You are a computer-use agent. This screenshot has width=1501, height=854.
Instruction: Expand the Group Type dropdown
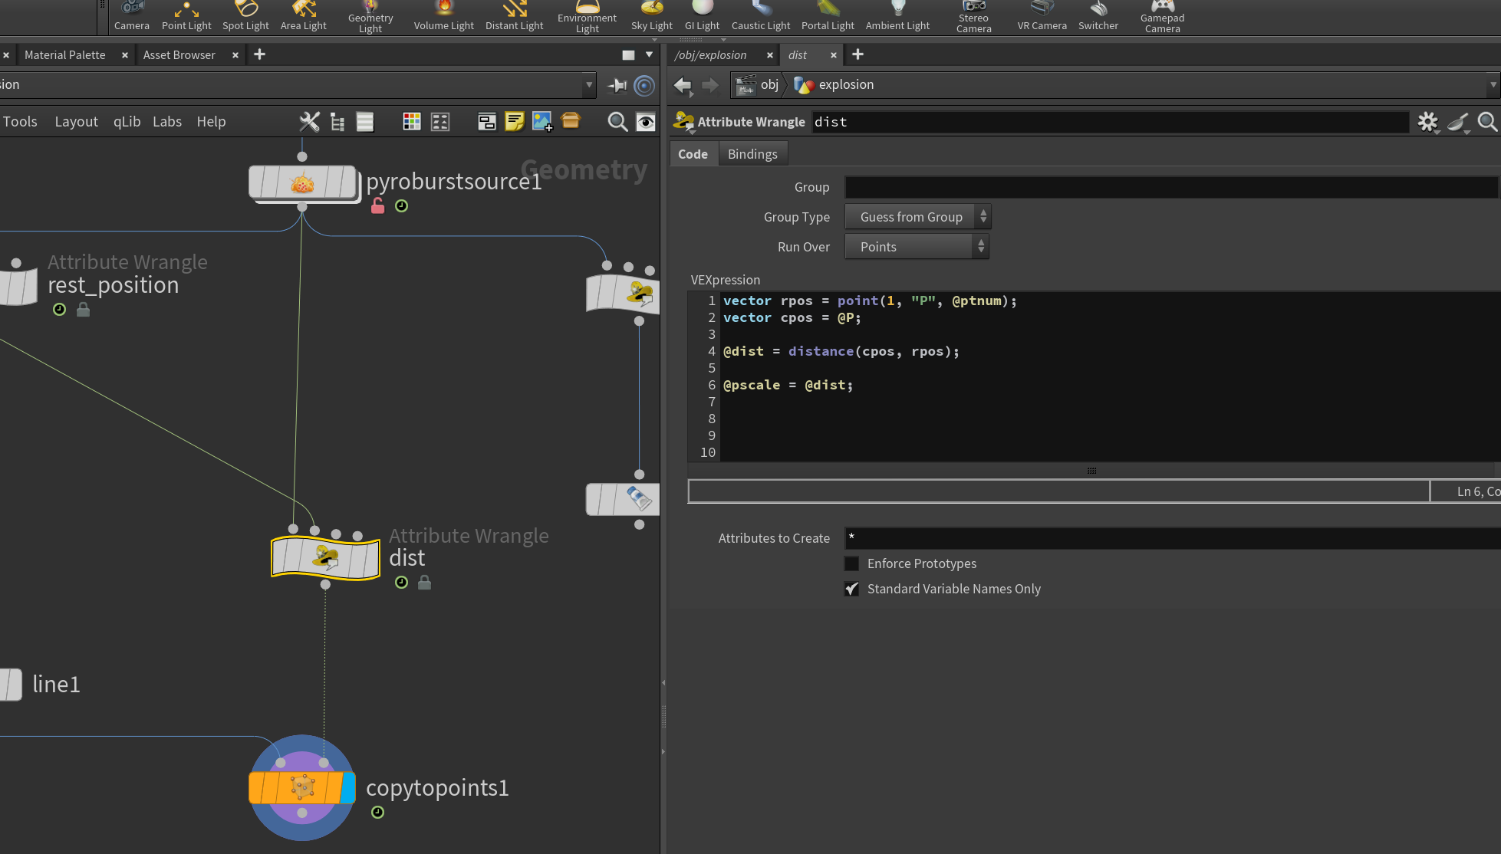click(x=917, y=217)
